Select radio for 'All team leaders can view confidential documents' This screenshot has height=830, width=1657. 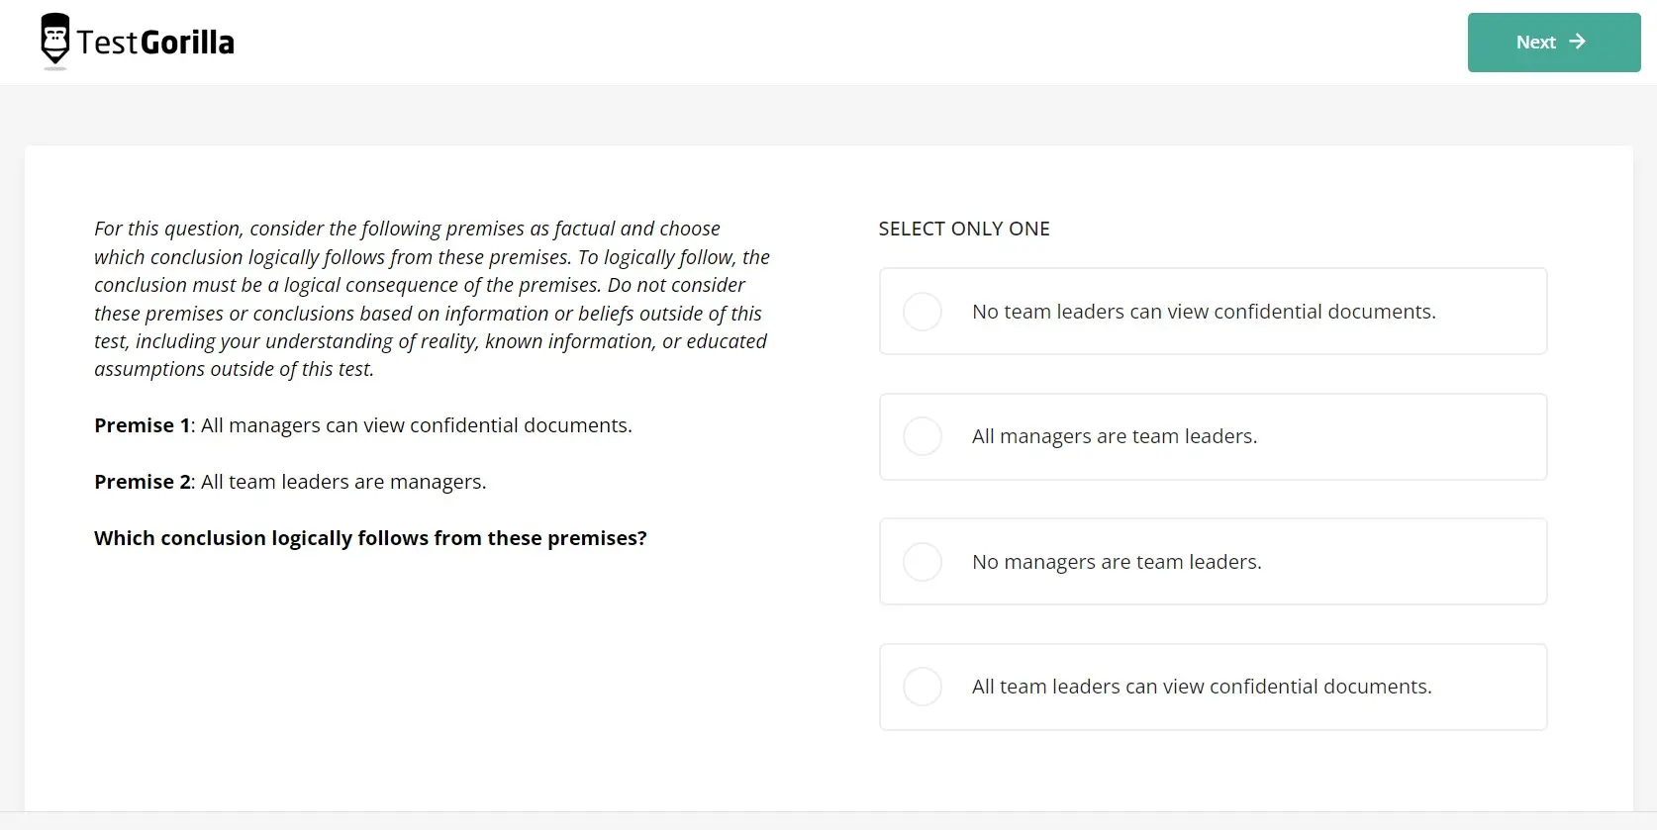point(923,687)
